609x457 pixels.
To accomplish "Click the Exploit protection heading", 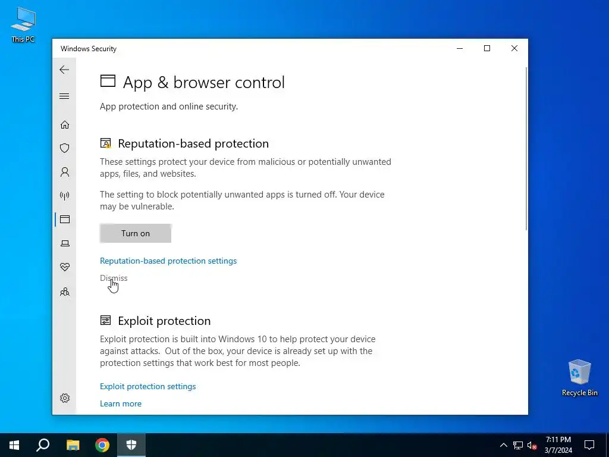I will [164, 321].
